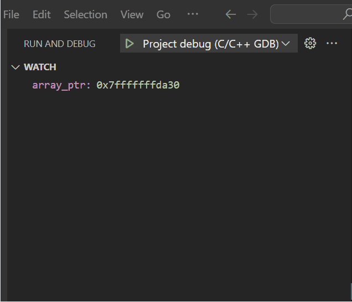Open hidden menus via menu bar ellipsis
Screen dimensions: 352x302
pos(193,14)
